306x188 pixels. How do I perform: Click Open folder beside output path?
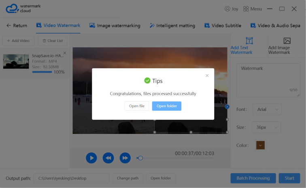161,178
